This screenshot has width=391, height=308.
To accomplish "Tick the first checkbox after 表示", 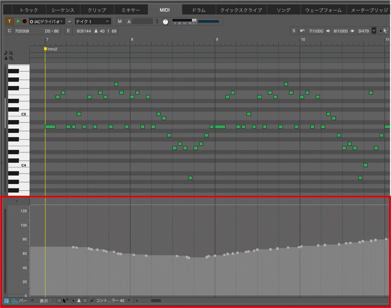I will [59, 301].
